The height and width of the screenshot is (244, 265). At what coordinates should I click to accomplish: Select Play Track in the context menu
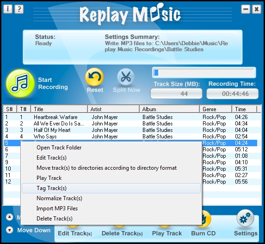pyautogui.click(x=111, y=178)
